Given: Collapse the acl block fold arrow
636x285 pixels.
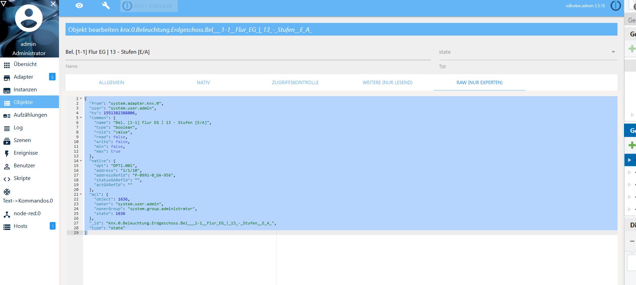Looking at the screenshot, I should pyautogui.click(x=81, y=194).
